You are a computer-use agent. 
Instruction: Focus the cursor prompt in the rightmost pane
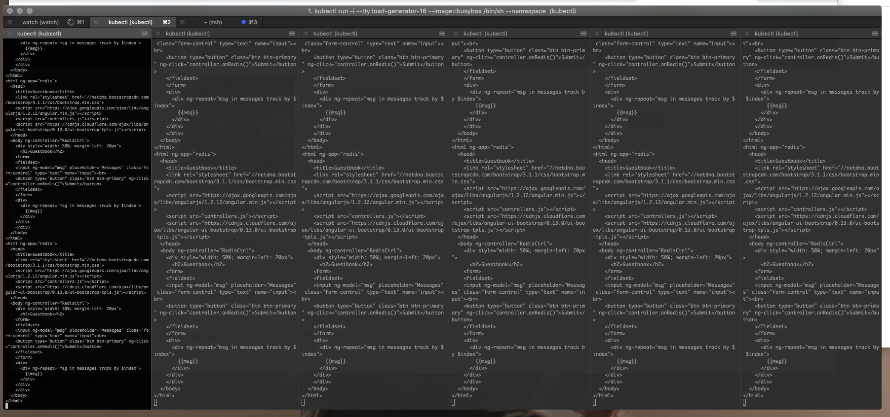click(x=744, y=402)
